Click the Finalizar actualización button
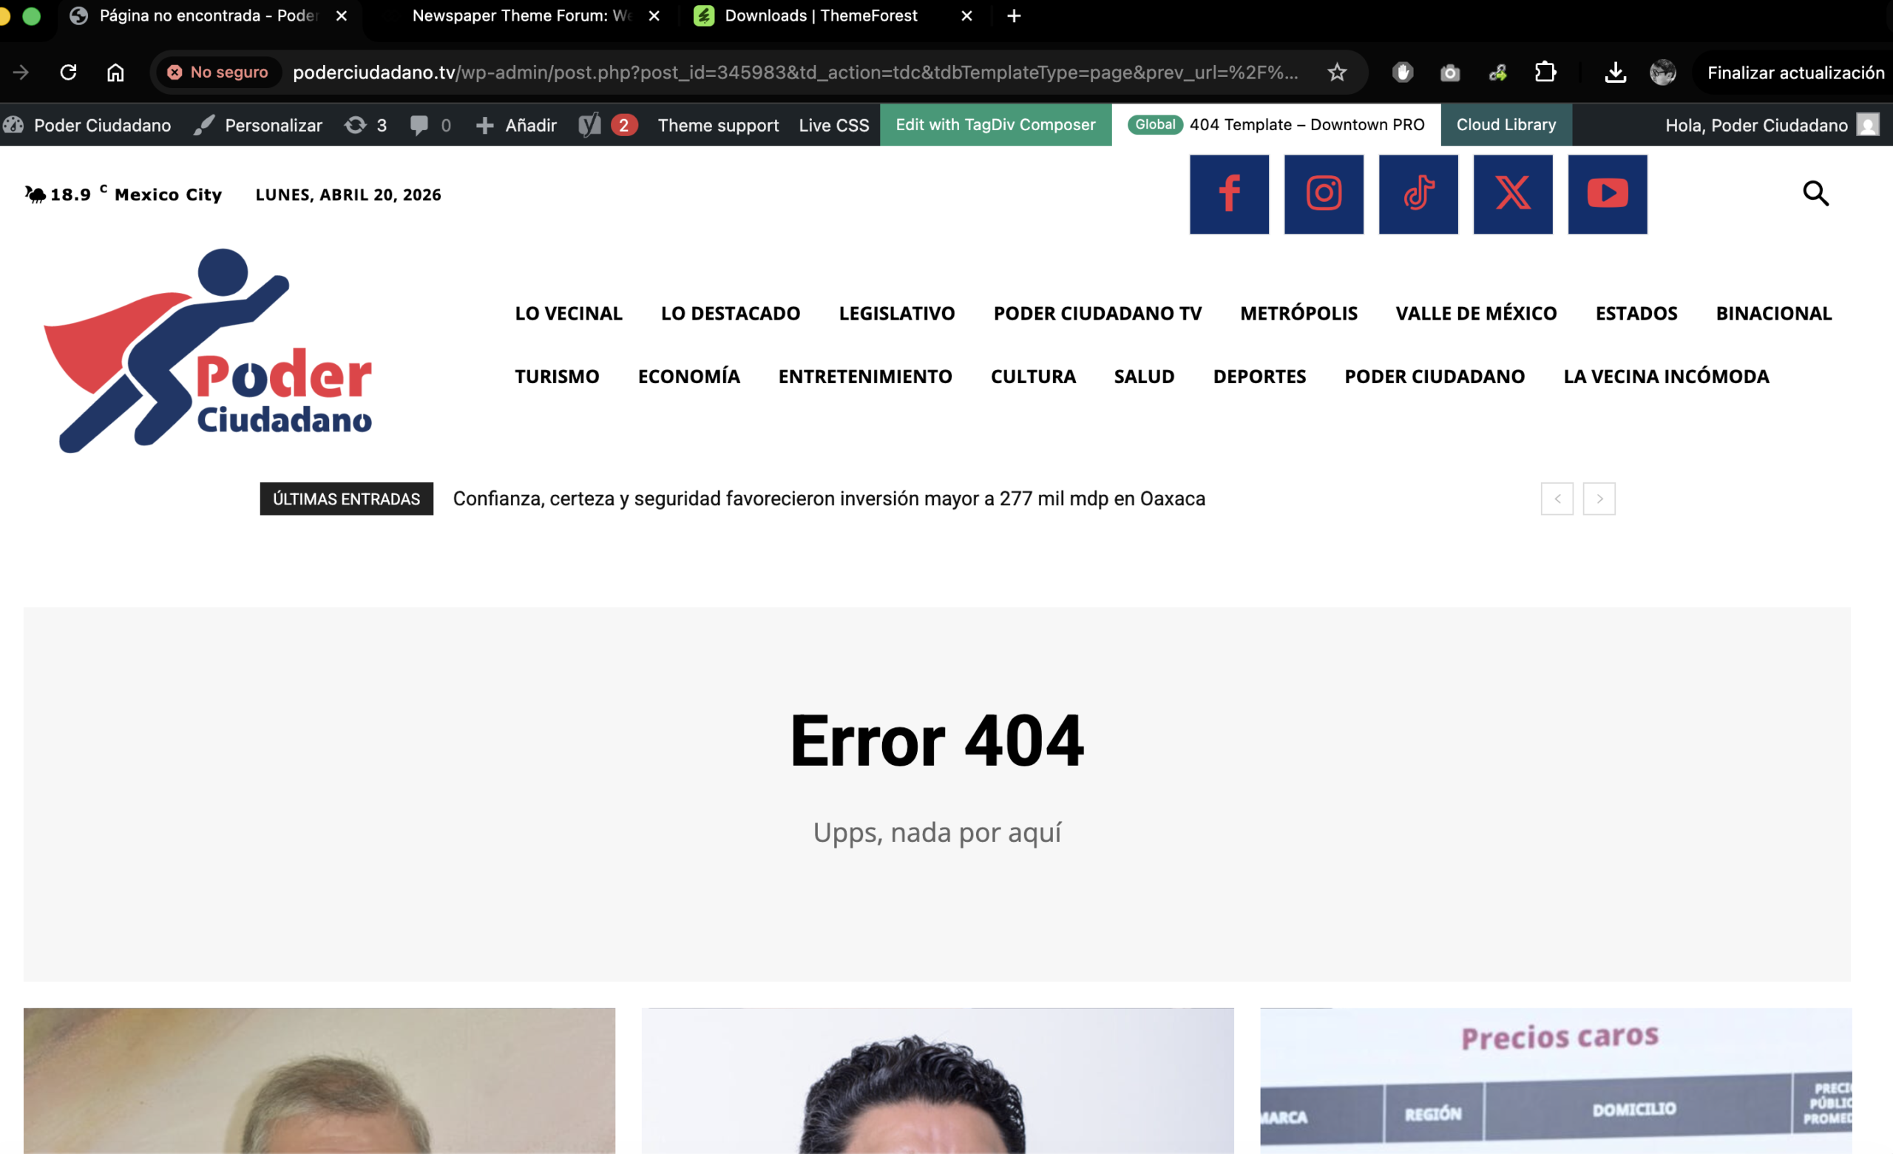Viewport: 1893px width, 1154px height. [1795, 73]
